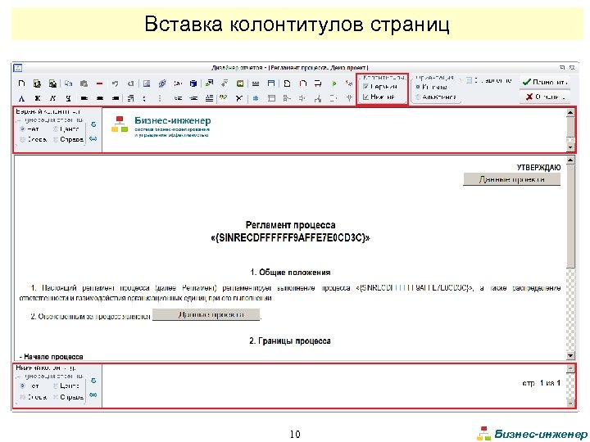The image size is (590, 442).
Task: Toggle bold Ж formatting
Action: click(x=37, y=98)
